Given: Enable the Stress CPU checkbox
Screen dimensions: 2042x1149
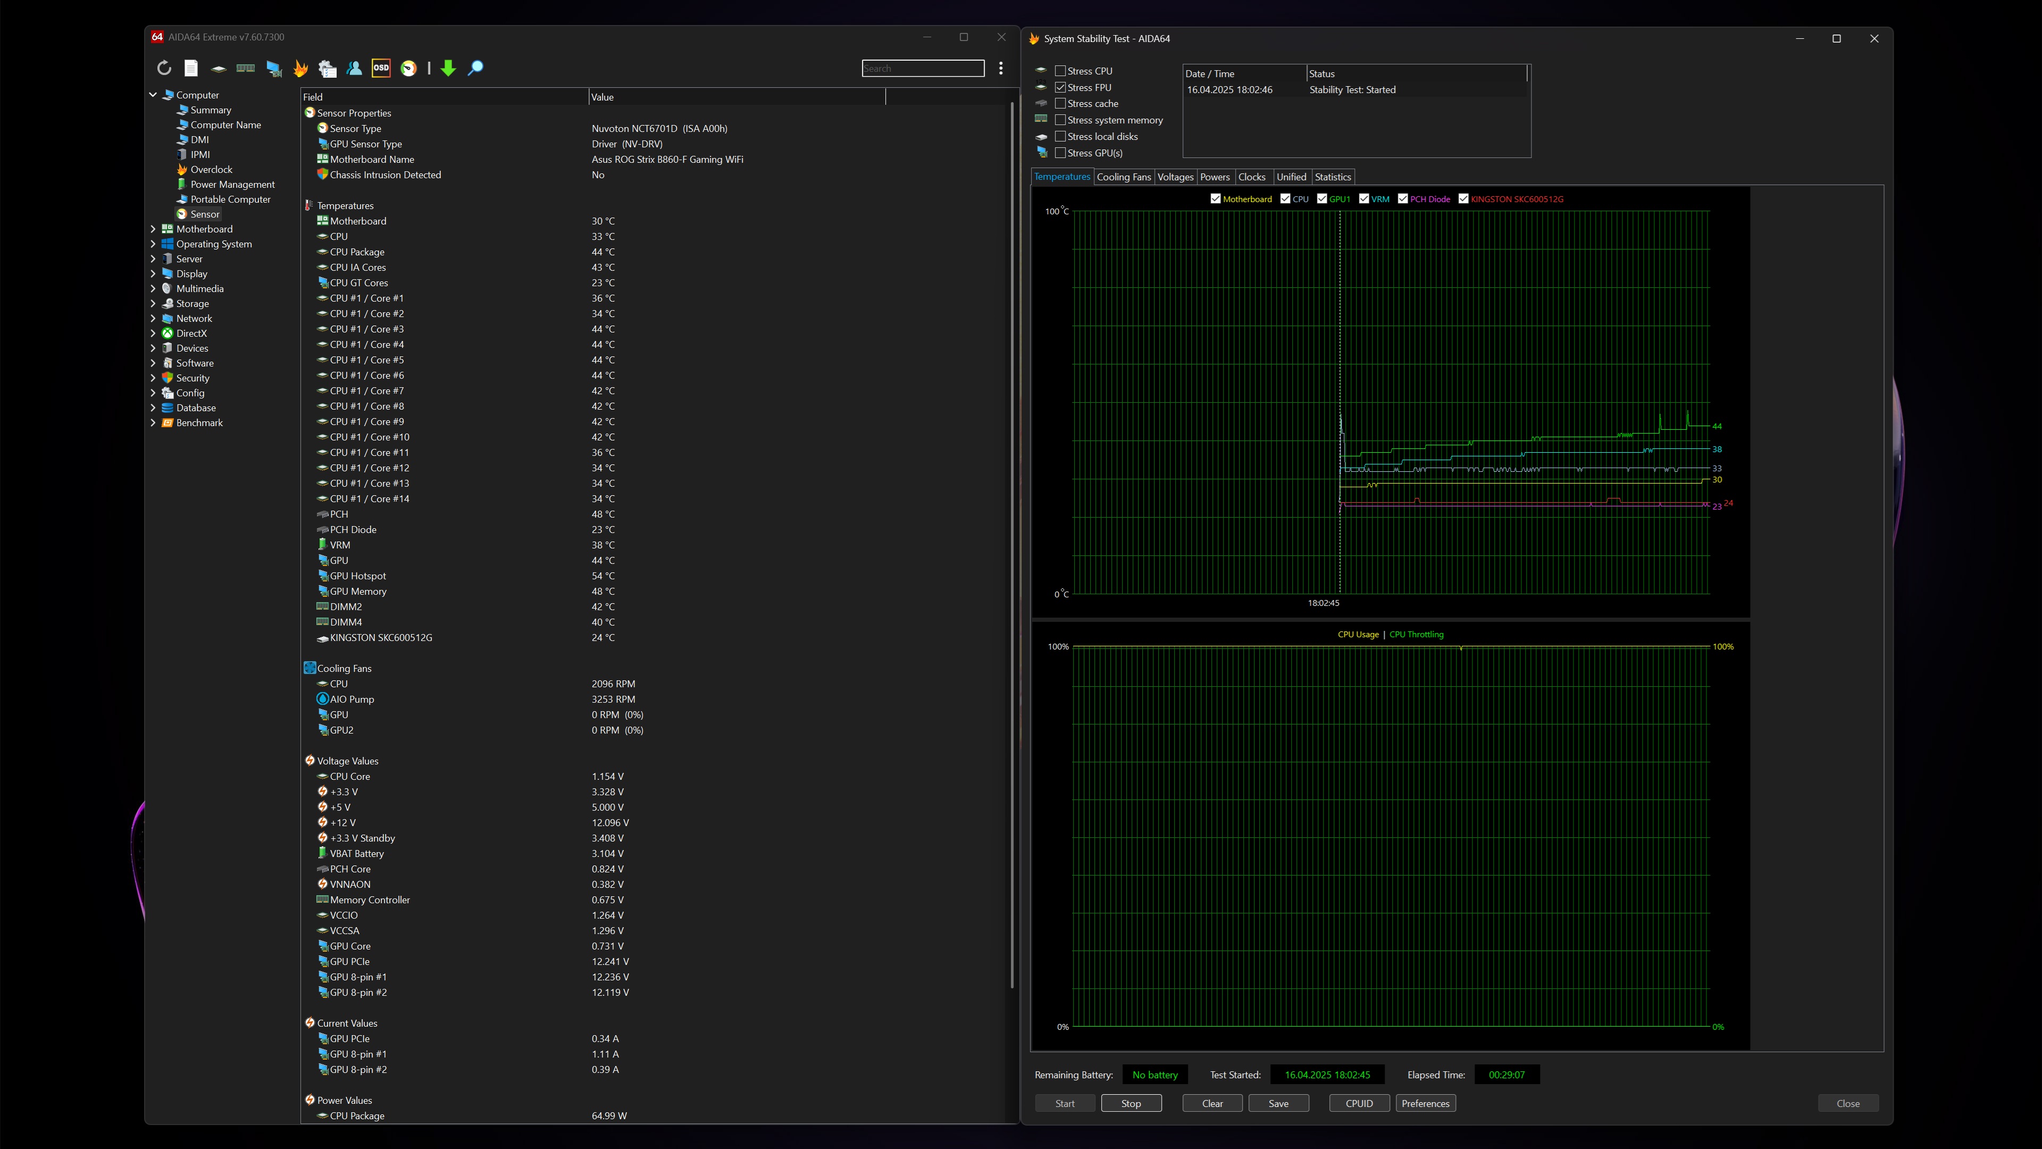Looking at the screenshot, I should (x=1061, y=71).
